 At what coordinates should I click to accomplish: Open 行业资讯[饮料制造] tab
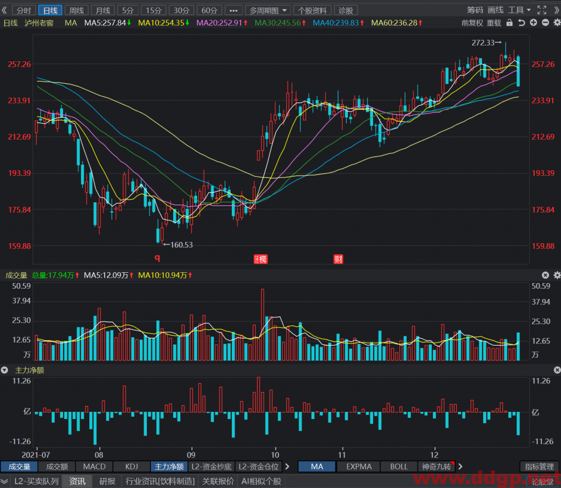[x=160, y=481]
